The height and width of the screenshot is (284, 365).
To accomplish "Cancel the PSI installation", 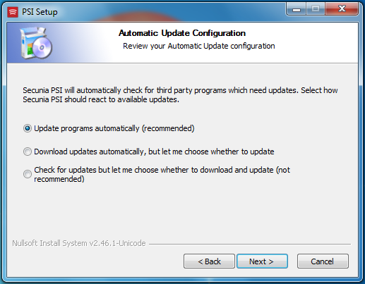I will (x=323, y=261).
